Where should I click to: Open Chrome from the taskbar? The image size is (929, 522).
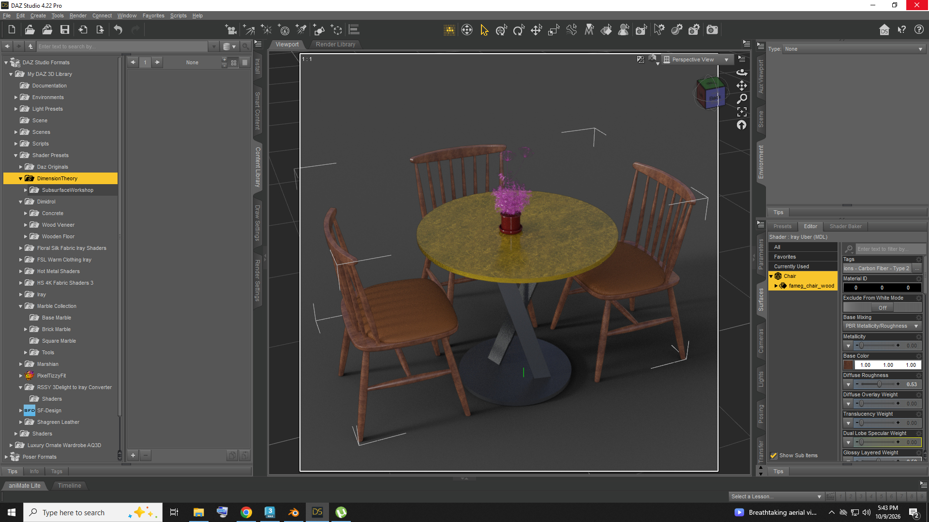point(246,512)
